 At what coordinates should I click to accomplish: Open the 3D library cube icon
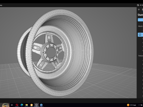click(138, 5)
